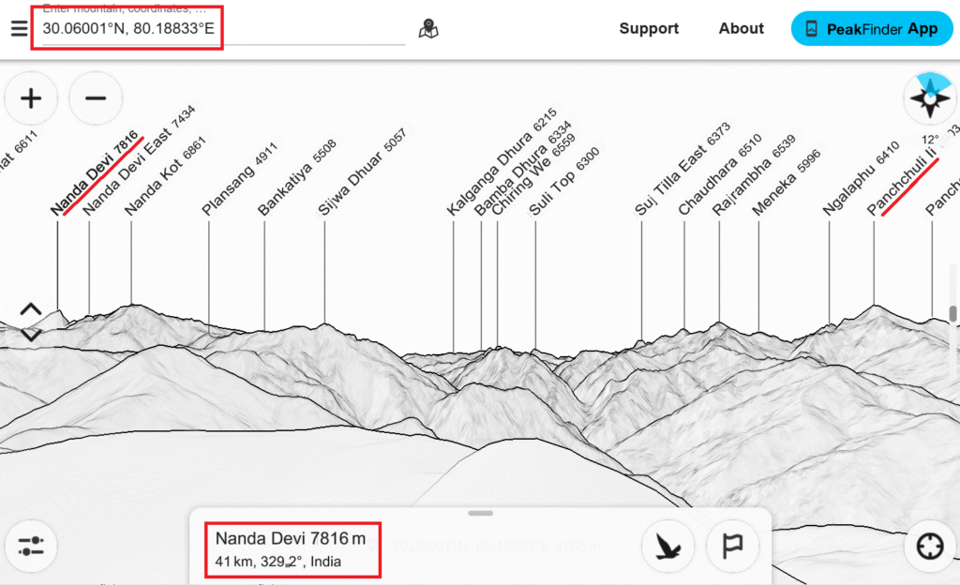Click the map location icon

(429, 29)
